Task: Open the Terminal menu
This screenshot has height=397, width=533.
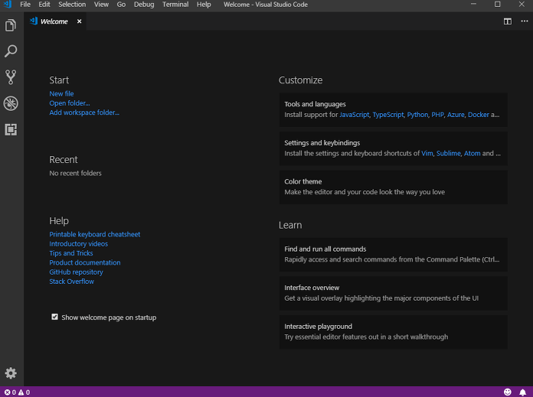Action: [175, 5]
